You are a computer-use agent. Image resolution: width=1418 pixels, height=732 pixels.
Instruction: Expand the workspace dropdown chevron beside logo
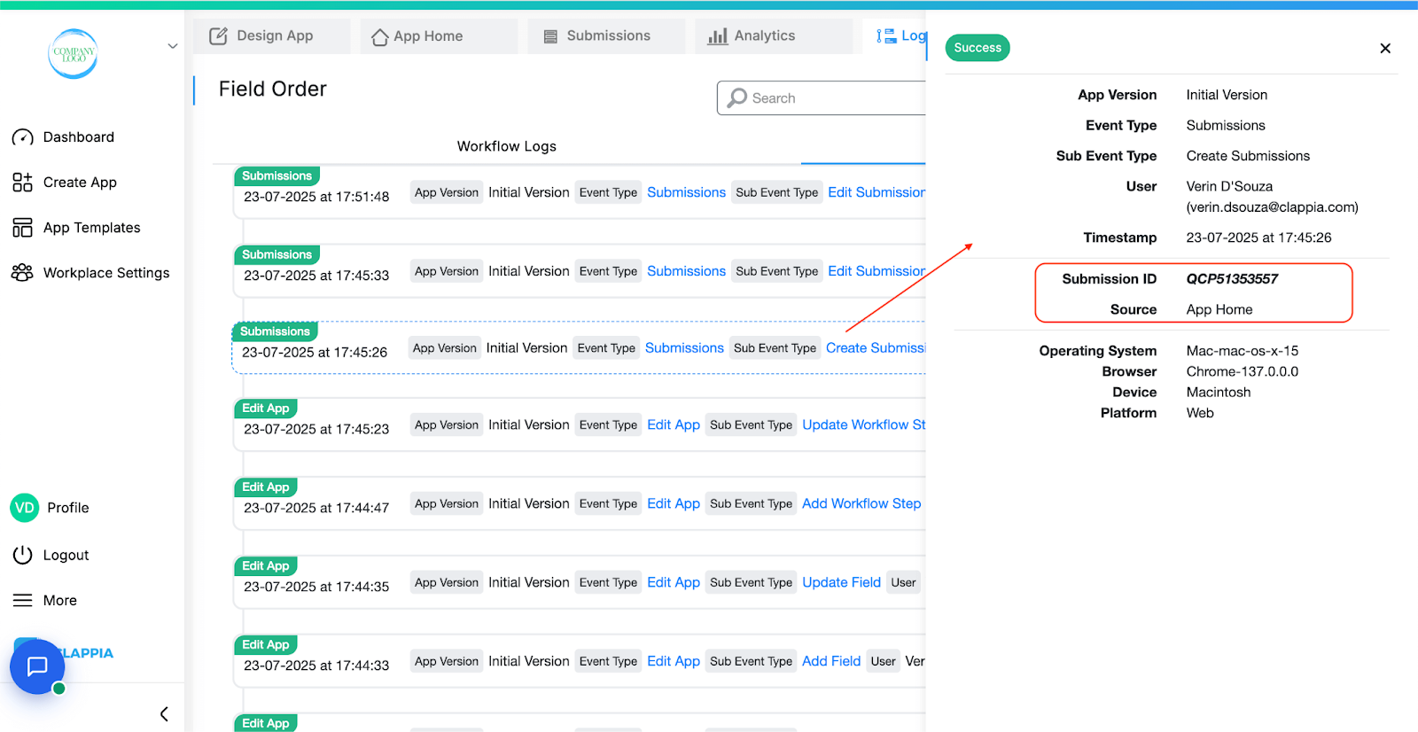point(173,46)
